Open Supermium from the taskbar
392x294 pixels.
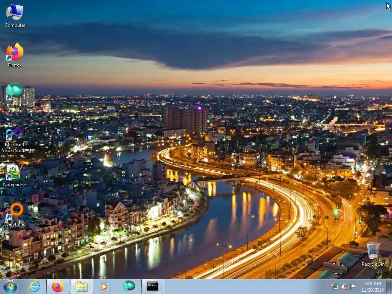pos(129,286)
